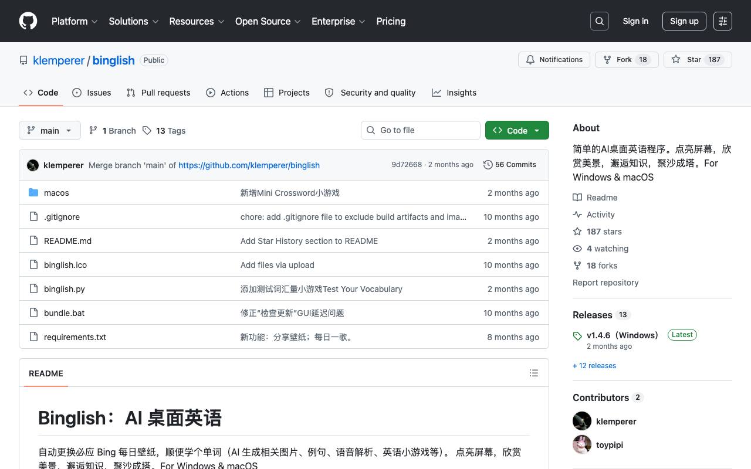Click the requirements.txt file icon
Viewport: 751px width, 469px height.
point(33,337)
